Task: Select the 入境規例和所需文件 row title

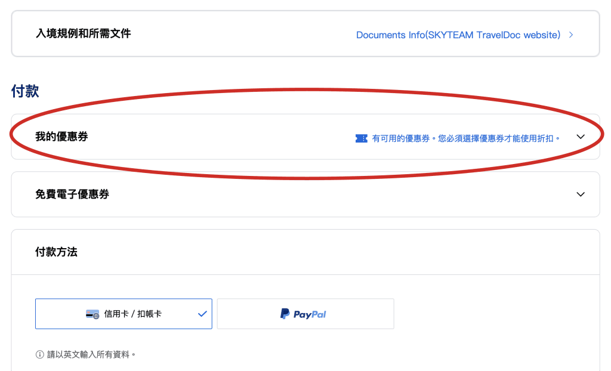Action: click(83, 33)
